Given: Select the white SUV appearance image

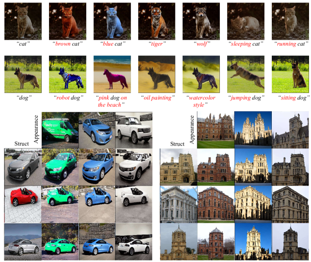Looking at the screenshot, I should click(134, 130).
